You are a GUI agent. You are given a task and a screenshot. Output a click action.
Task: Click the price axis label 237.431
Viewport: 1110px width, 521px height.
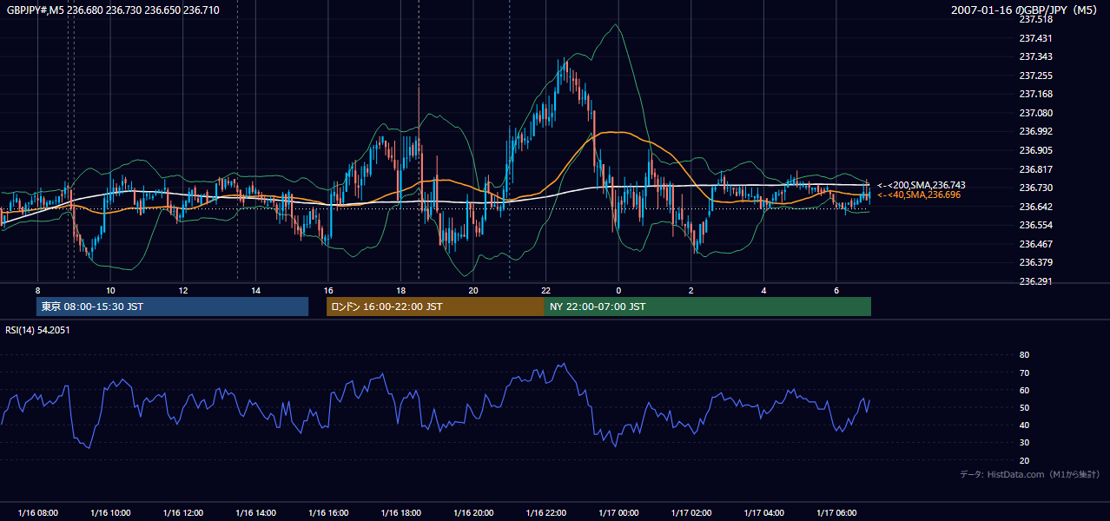pyautogui.click(x=1035, y=38)
